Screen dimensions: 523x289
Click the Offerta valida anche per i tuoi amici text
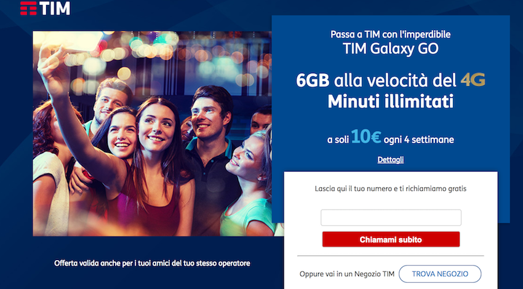(152, 263)
